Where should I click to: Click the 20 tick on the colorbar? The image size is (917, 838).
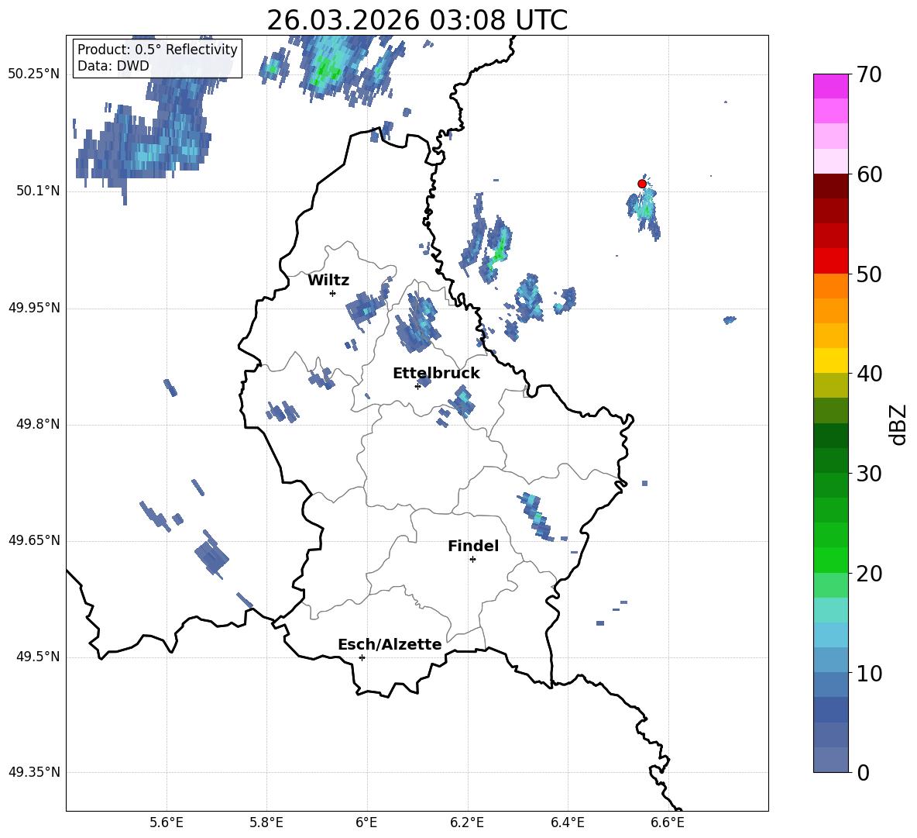(x=869, y=574)
